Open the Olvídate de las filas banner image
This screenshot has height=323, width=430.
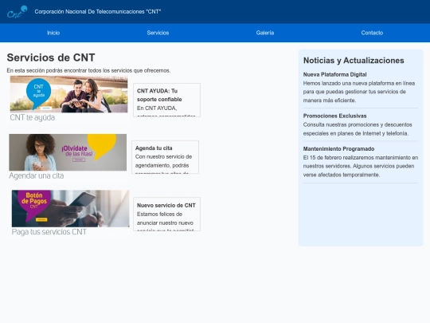(x=68, y=152)
